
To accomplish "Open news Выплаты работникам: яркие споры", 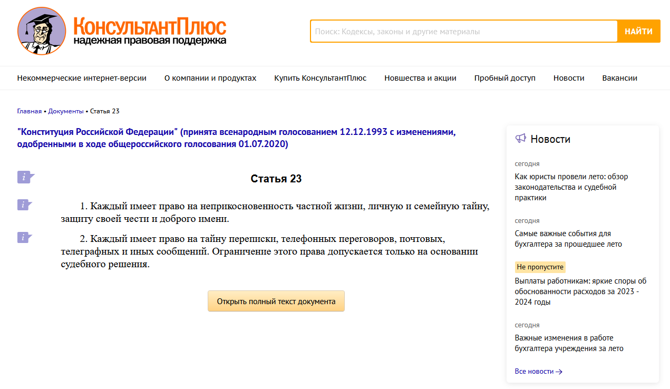I will coord(580,291).
